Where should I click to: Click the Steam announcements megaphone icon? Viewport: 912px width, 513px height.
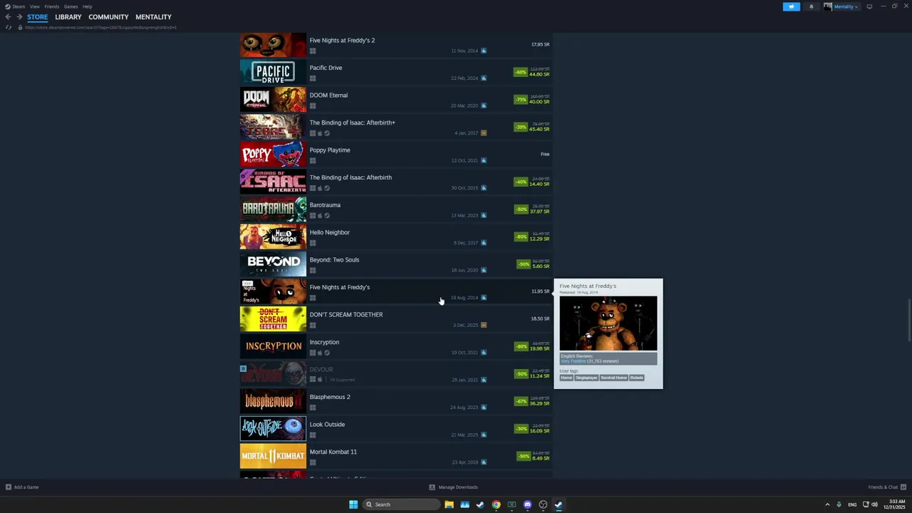coord(791,6)
